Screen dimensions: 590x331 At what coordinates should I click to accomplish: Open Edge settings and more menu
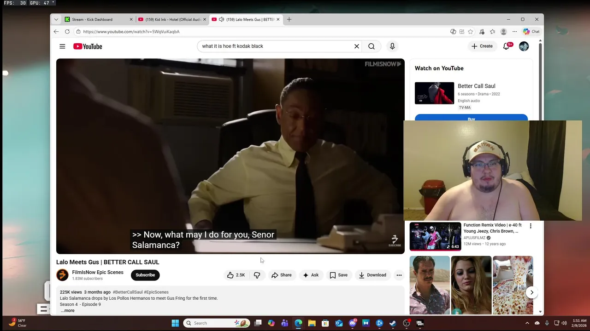[x=514, y=32]
